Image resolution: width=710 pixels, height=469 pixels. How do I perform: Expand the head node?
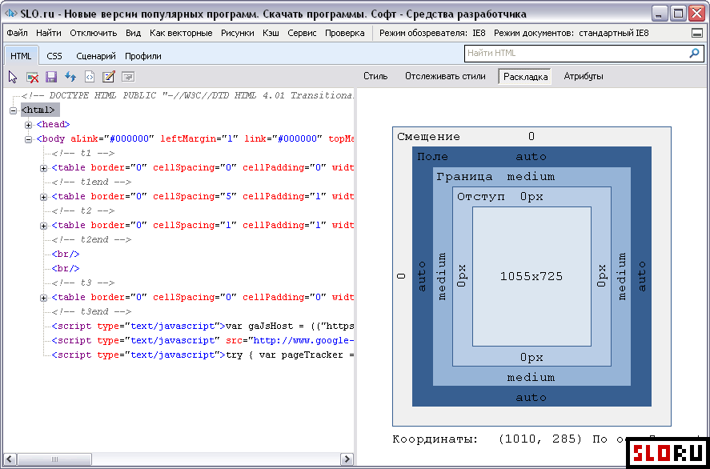pyautogui.click(x=28, y=125)
